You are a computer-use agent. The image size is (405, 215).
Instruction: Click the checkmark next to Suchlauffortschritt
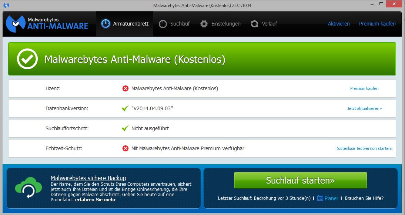click(125, 128)
